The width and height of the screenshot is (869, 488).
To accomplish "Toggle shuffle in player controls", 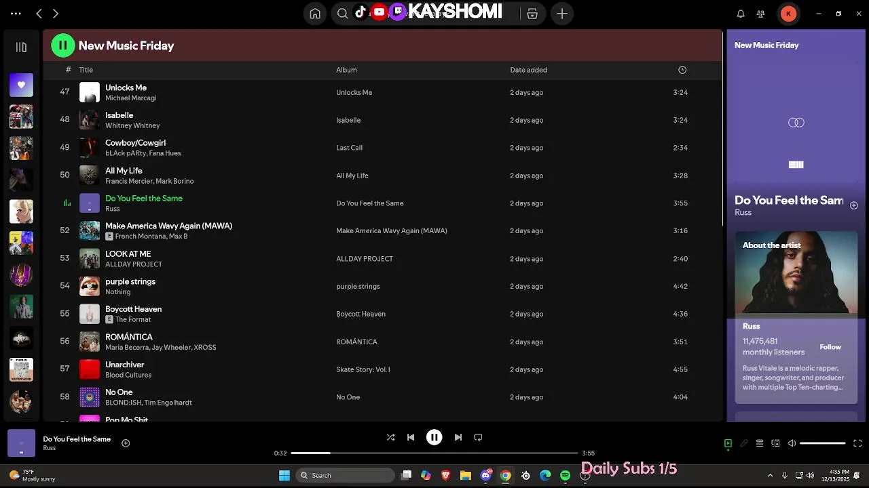I will (390, 438).
